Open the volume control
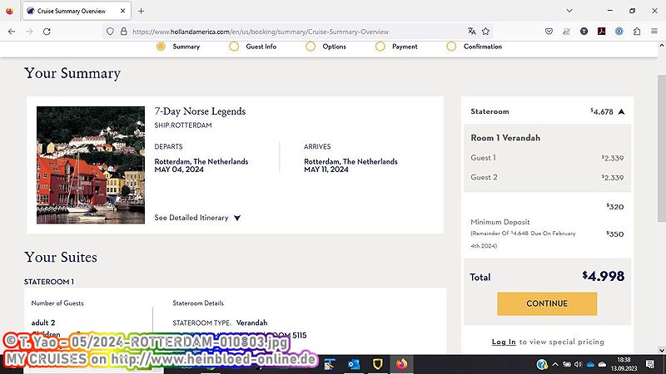Image resolution: width=666 pixels, height=374 pixels. pyautogui.click(x=578, y=364)
